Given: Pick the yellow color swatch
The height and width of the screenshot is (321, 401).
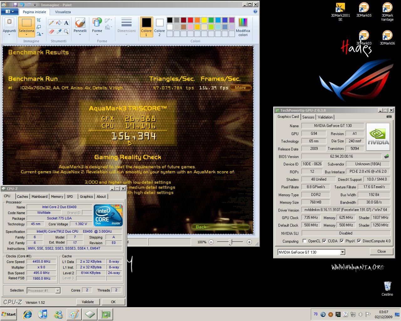Looking at the screenshot, I should pos(204,20).
